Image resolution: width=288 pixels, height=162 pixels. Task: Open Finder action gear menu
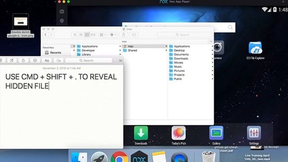pyautogui.click(x=113, y=35)
